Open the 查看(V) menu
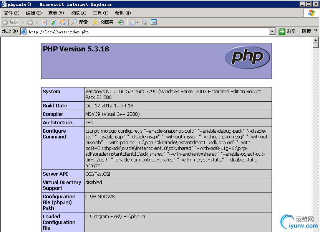 coord(56,13)
